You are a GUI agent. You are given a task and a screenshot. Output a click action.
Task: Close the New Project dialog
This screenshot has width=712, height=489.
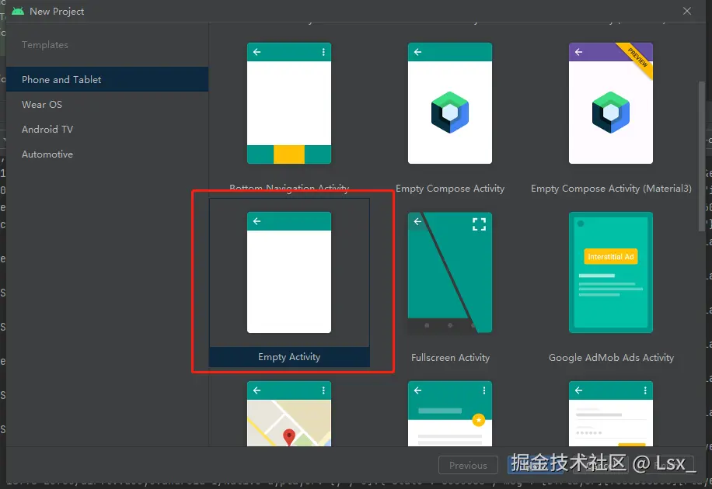tap(687, 11)
